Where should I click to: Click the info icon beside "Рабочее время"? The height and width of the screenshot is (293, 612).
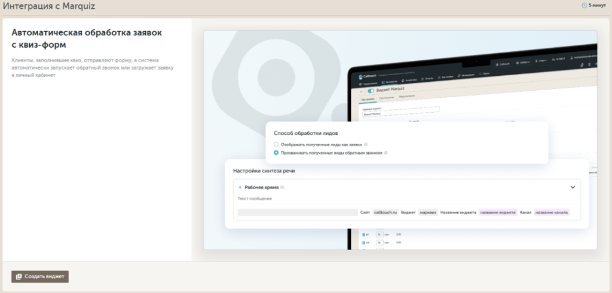[x=282, y=187]
